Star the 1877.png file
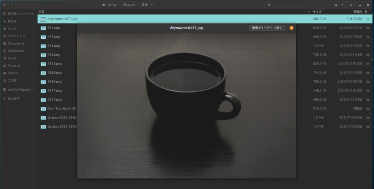The height and width of the screenshot is (189, 374). [368, 91]
